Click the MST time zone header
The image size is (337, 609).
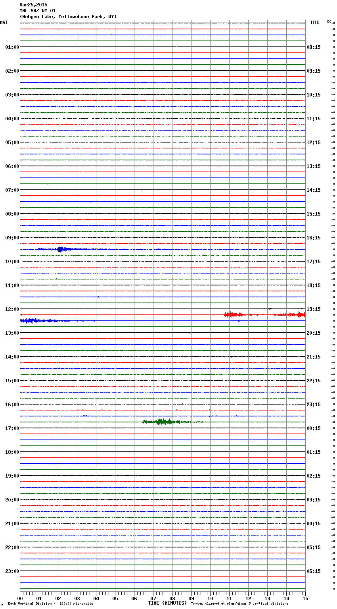[x=4, y=23]
